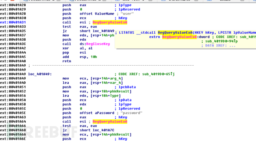256x141 pixels.
Task: Click address ext:00401A48
Action: pyautogui.click(x=13, y=61)
